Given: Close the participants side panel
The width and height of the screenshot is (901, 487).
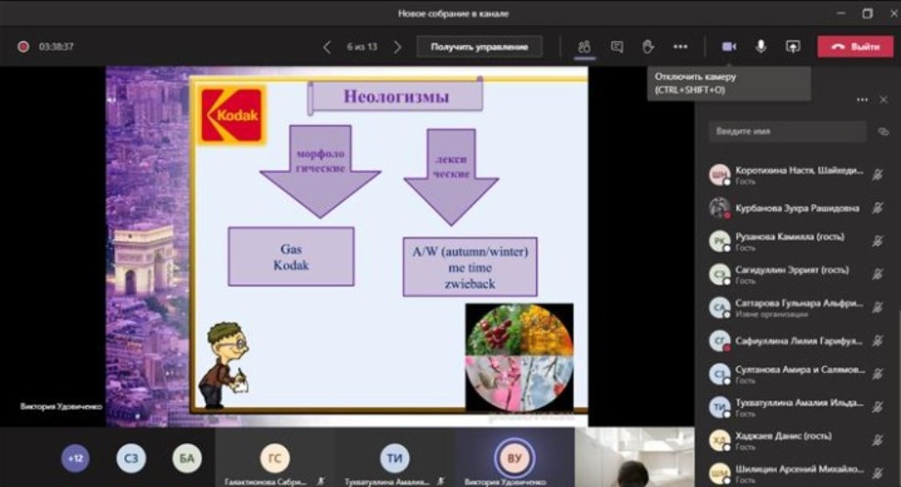Looking at the screenshot, I should 884,100.
